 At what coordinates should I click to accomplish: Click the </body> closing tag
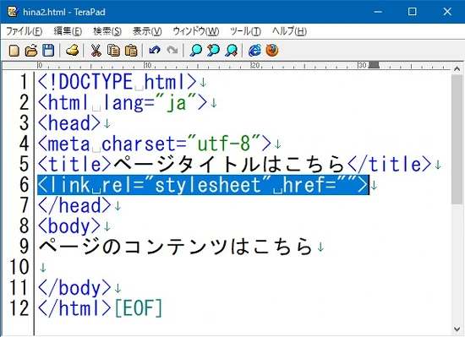click(x=74, y=288)
